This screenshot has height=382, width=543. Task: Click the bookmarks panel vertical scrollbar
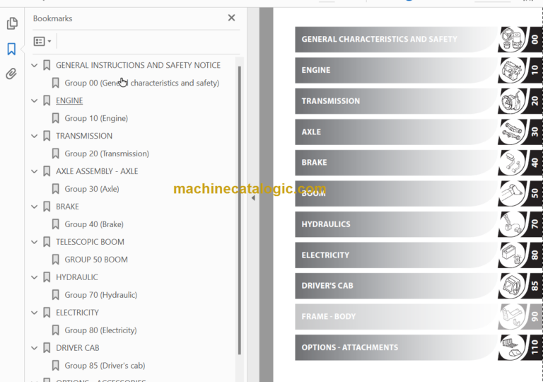coord(239,210)
